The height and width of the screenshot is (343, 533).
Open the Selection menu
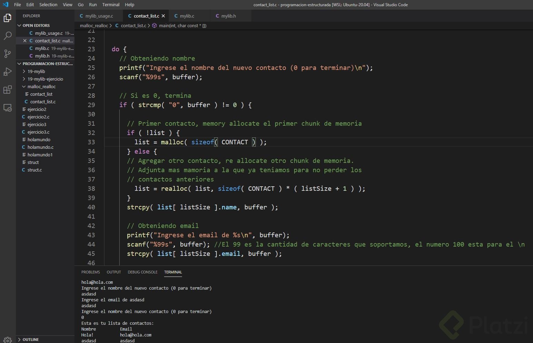pyautogui.click(x=48, y=4)
